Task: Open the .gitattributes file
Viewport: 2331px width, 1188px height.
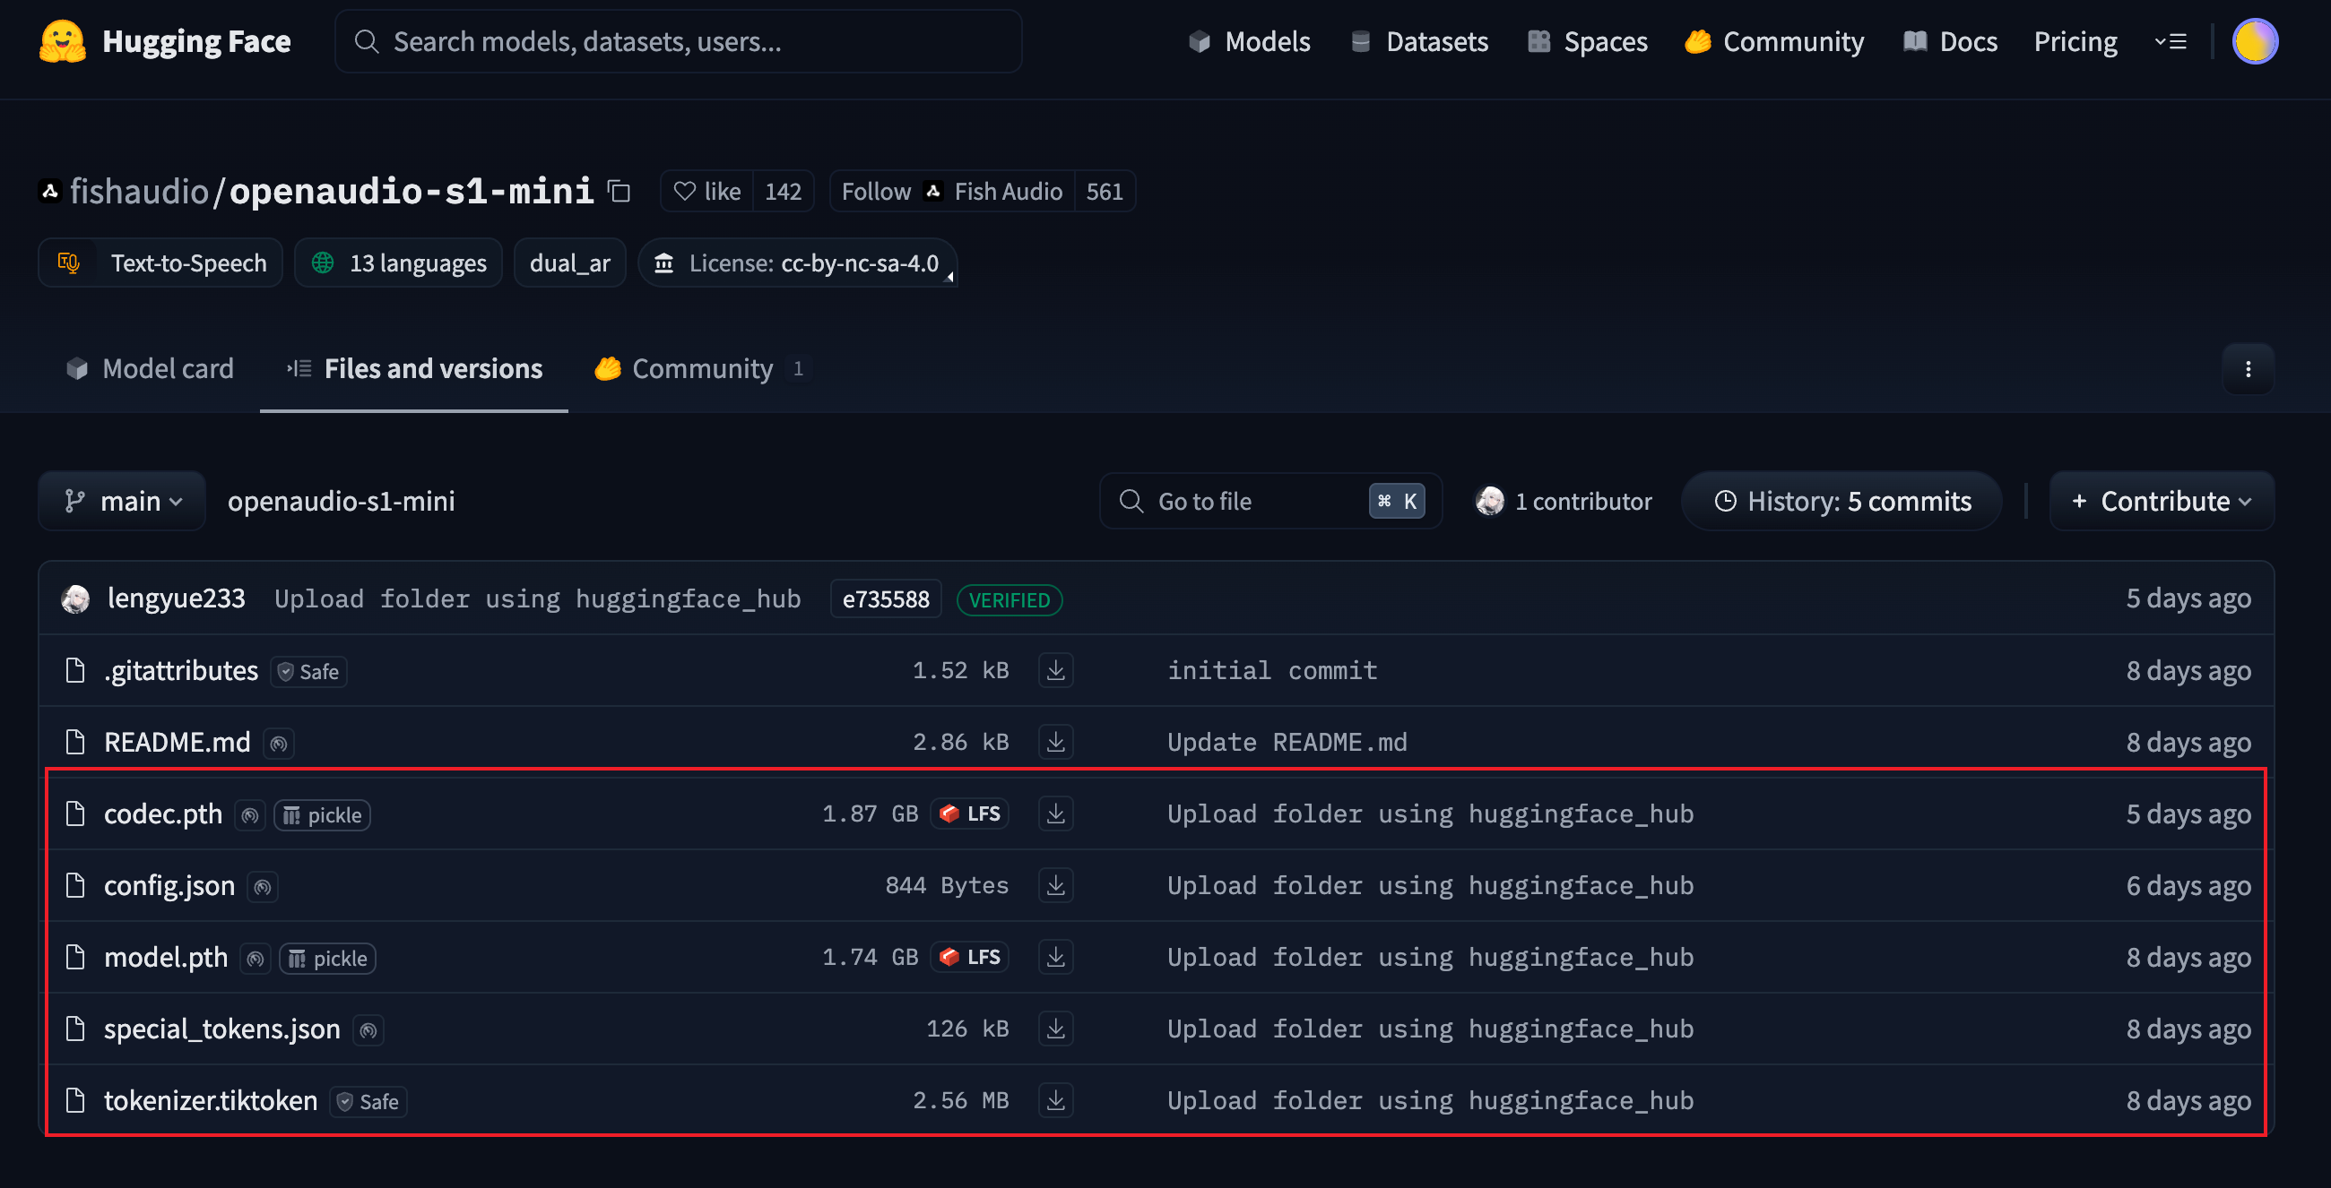Action: coord(181,671)
